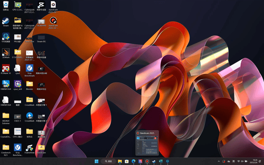Open the Windows Start menu
264x165 pixels.
point(97,161)
